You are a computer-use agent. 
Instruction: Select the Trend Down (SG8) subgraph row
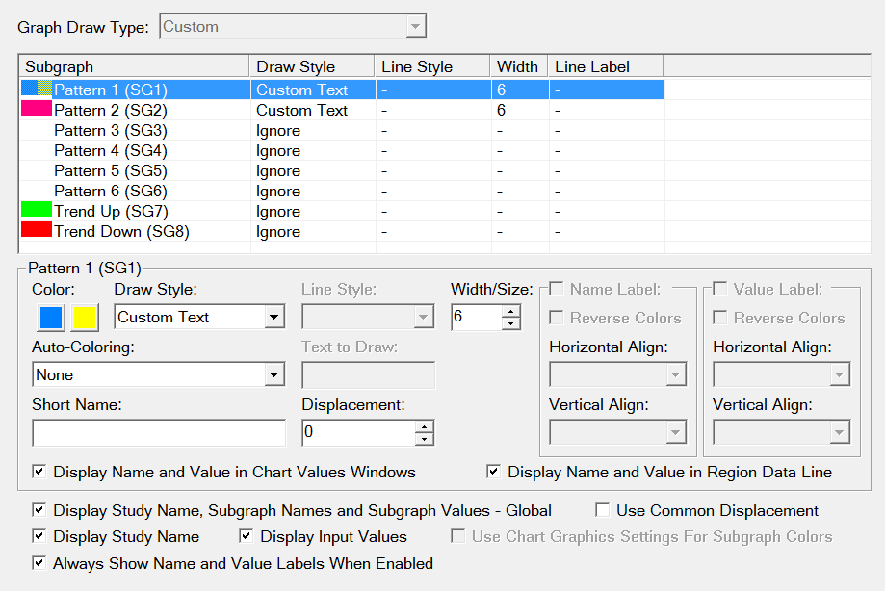pyautogui.click(x=110, y=232)
